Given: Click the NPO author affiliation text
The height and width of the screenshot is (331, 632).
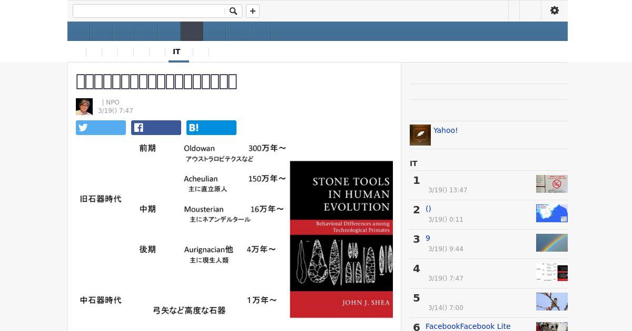Looking at the screenshot, I should pyautogui.click(x=113, y=102).
